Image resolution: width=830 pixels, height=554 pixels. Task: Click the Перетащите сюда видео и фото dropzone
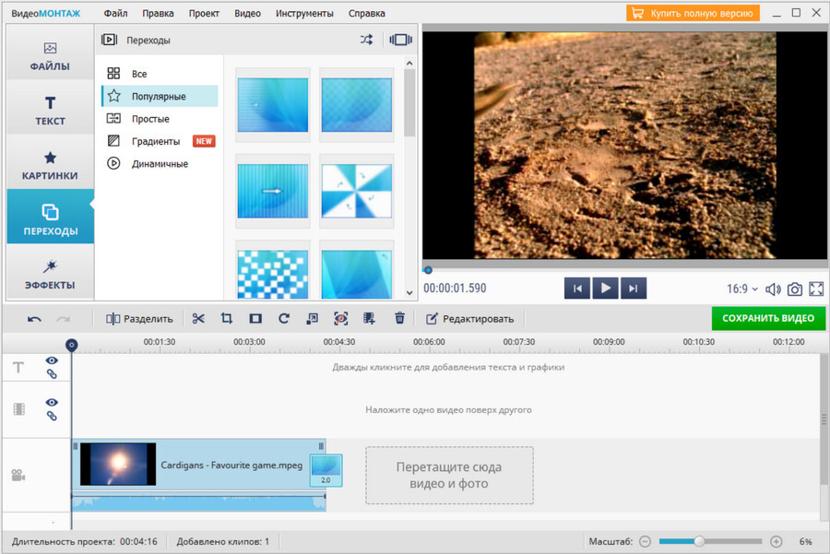(449, 475)
